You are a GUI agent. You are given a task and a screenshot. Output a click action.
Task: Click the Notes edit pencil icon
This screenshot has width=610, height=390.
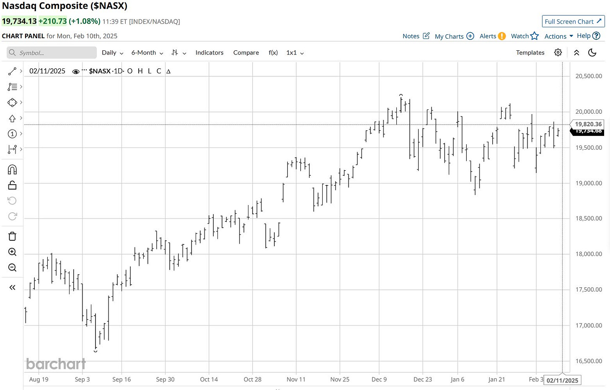(426, 36)
